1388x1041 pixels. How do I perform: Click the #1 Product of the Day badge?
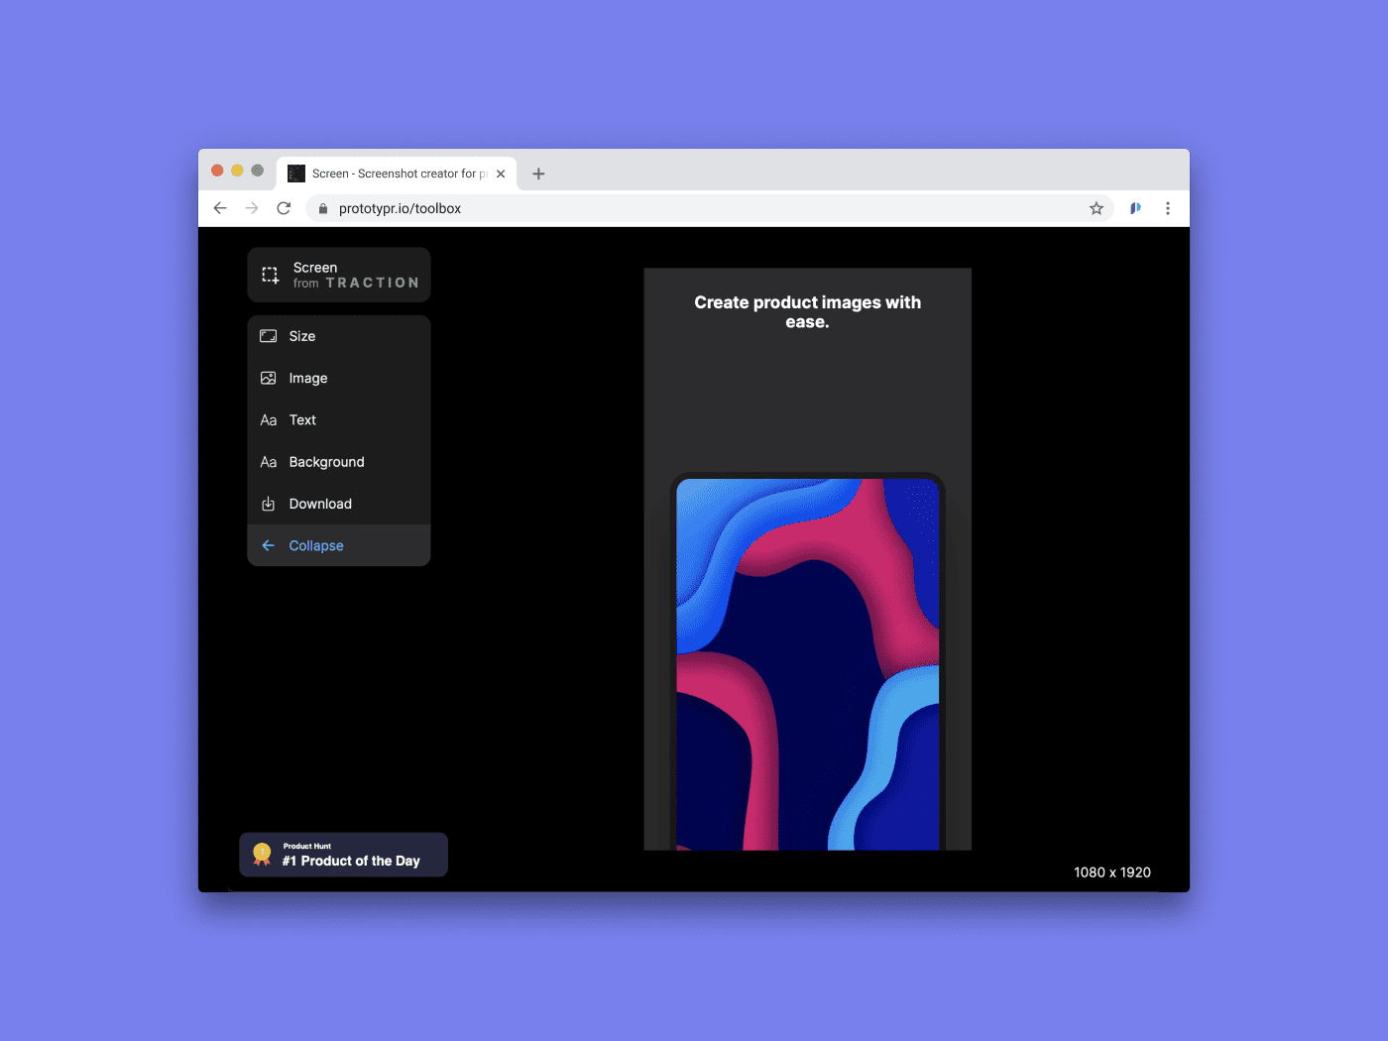(x=343, y=854)
